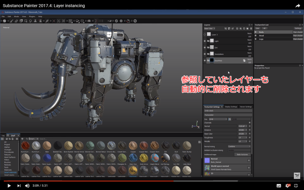This screenshot has height=190, width=304.
Task: Toggle visibility of Legs texture set
Action: pyautogui.click(x=256, y=39)
